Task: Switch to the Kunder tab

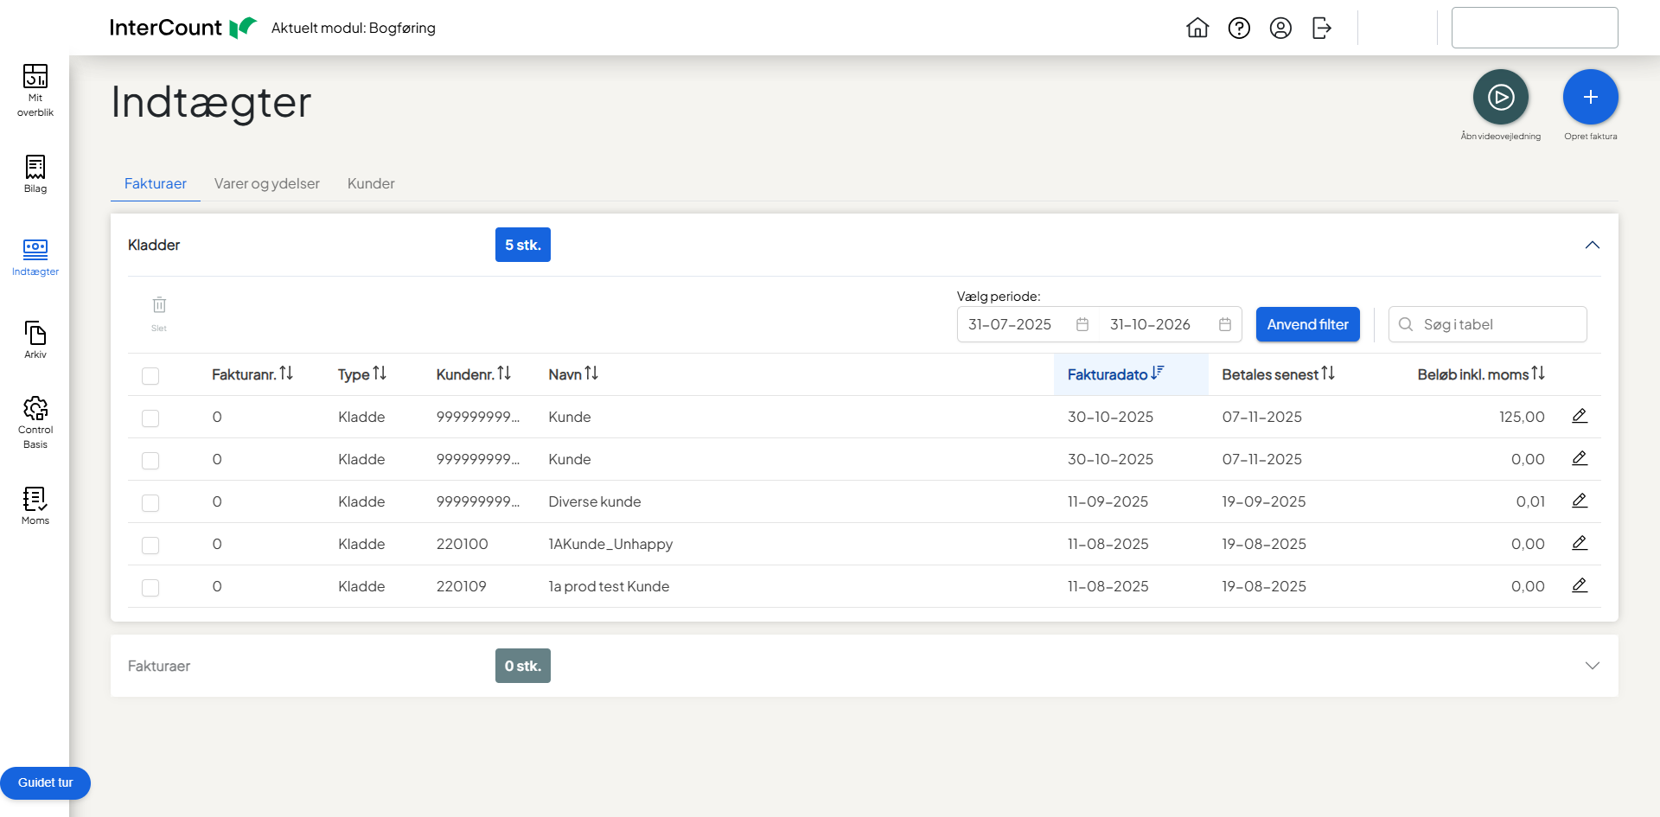Action: tap(371, 183)
